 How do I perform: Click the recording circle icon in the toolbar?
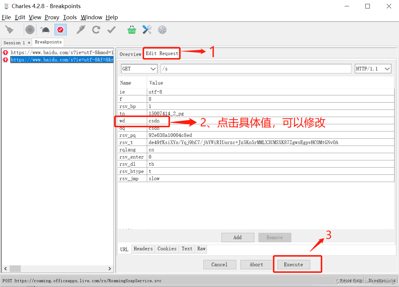coord(30,29)
